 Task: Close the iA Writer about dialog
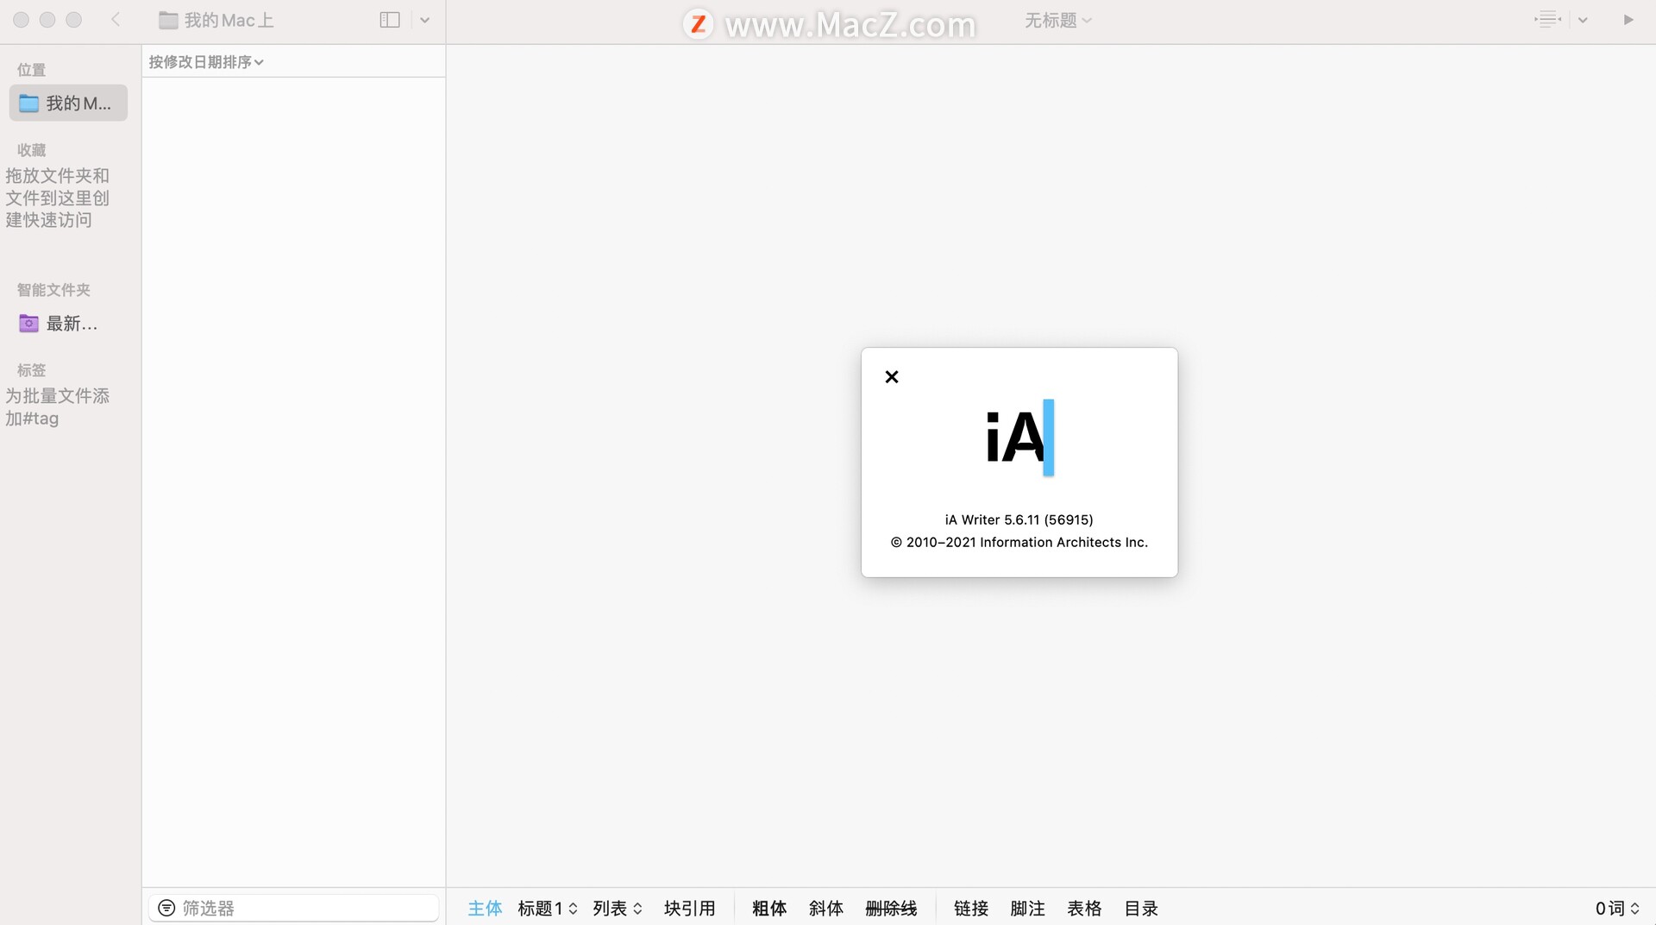pos(892,377)
